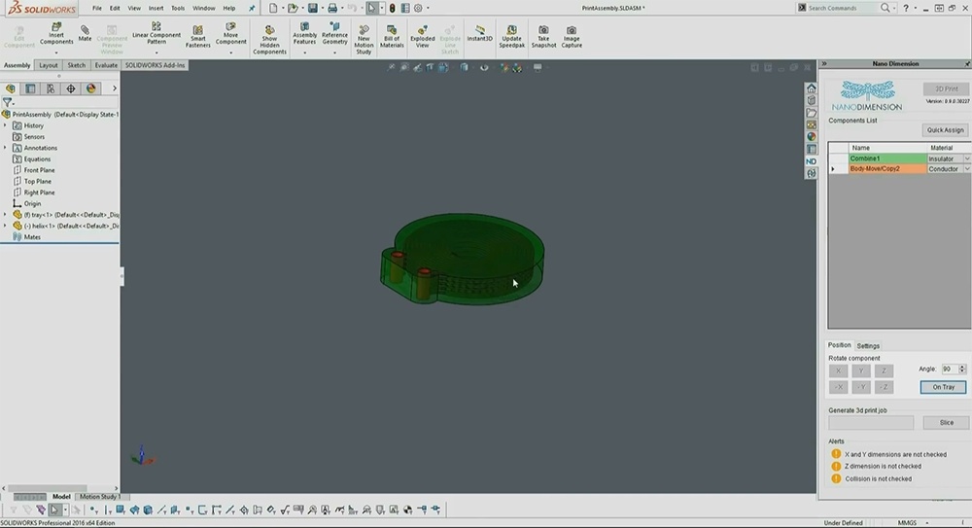
Task: Click the Home icon in task pane
Action: 811,88
